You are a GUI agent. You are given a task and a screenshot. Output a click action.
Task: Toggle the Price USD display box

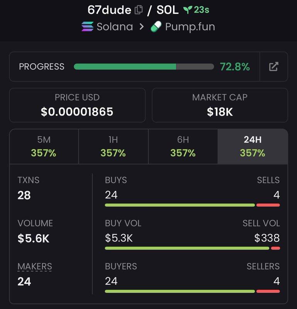click(x=77, y=105)
